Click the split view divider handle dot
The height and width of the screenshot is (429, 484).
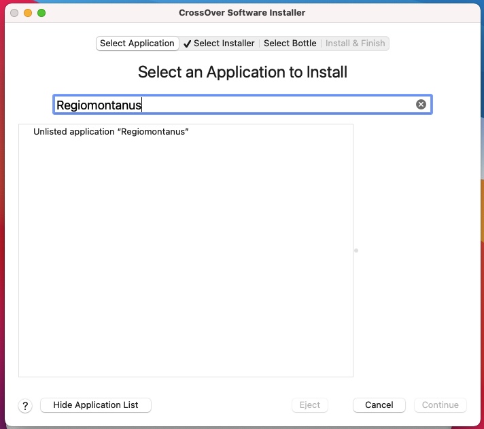(x=356, y=251)
